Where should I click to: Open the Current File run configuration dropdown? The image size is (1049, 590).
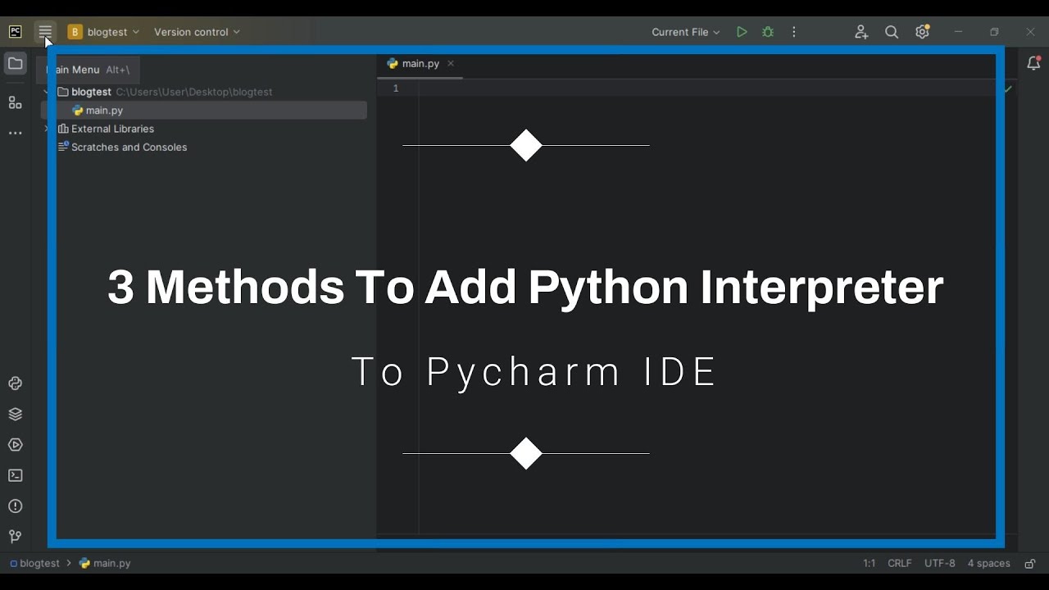(686, 32)
